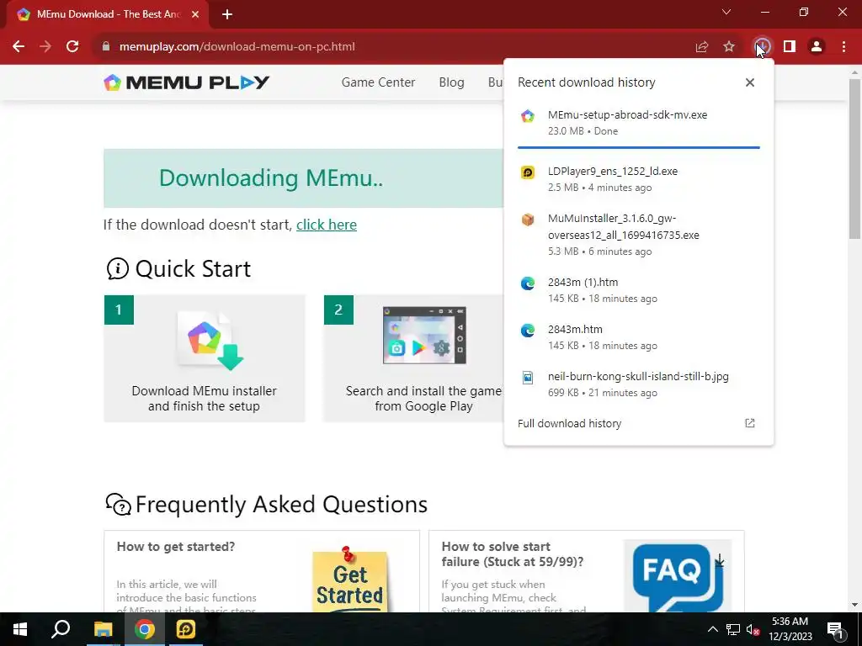Reload the current page

(x=72, y=47)
